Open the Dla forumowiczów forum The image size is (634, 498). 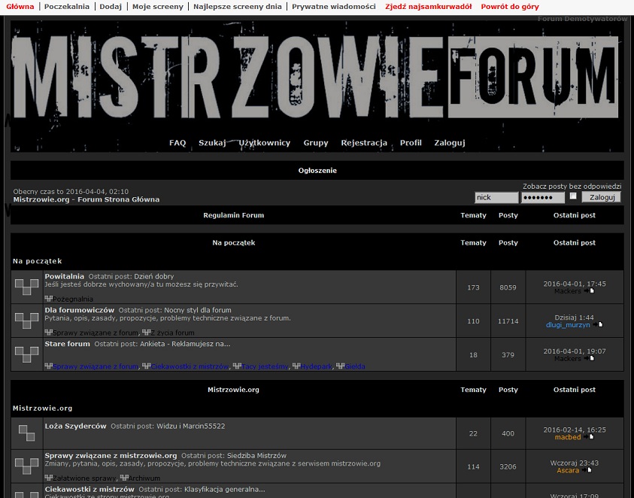coord(79,310)
